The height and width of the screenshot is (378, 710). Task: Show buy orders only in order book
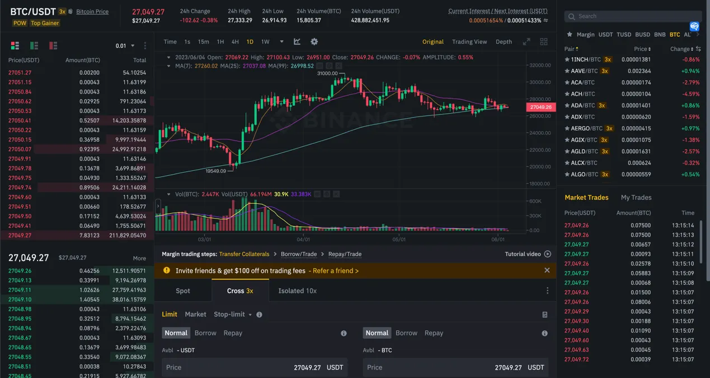tap(34, 45)
